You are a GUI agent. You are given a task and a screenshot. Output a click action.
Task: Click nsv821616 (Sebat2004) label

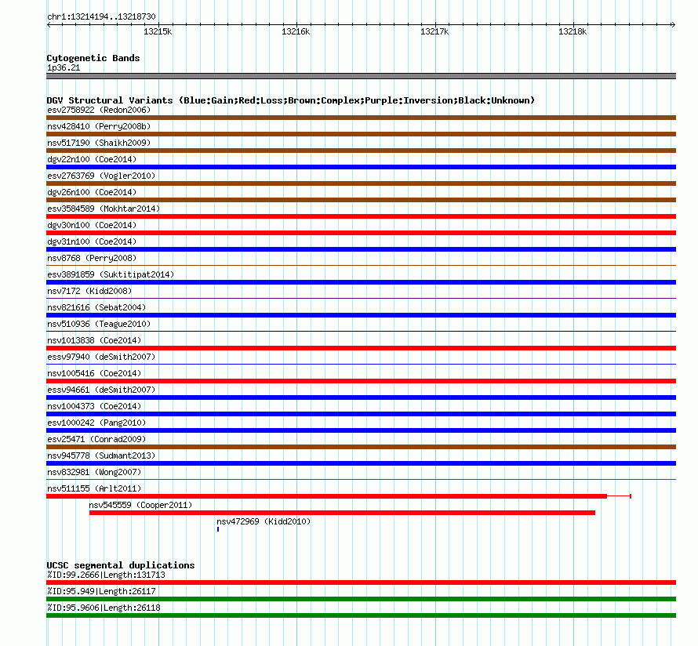click(96, 307)
